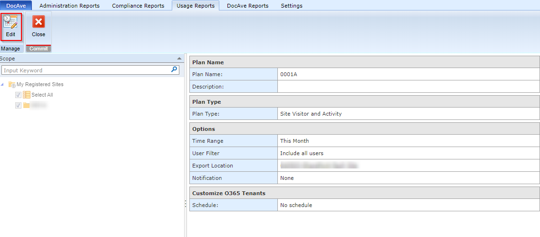Toggle the Select All checkbox
Viewport: 540px width, 237px height.
[18, 95]
